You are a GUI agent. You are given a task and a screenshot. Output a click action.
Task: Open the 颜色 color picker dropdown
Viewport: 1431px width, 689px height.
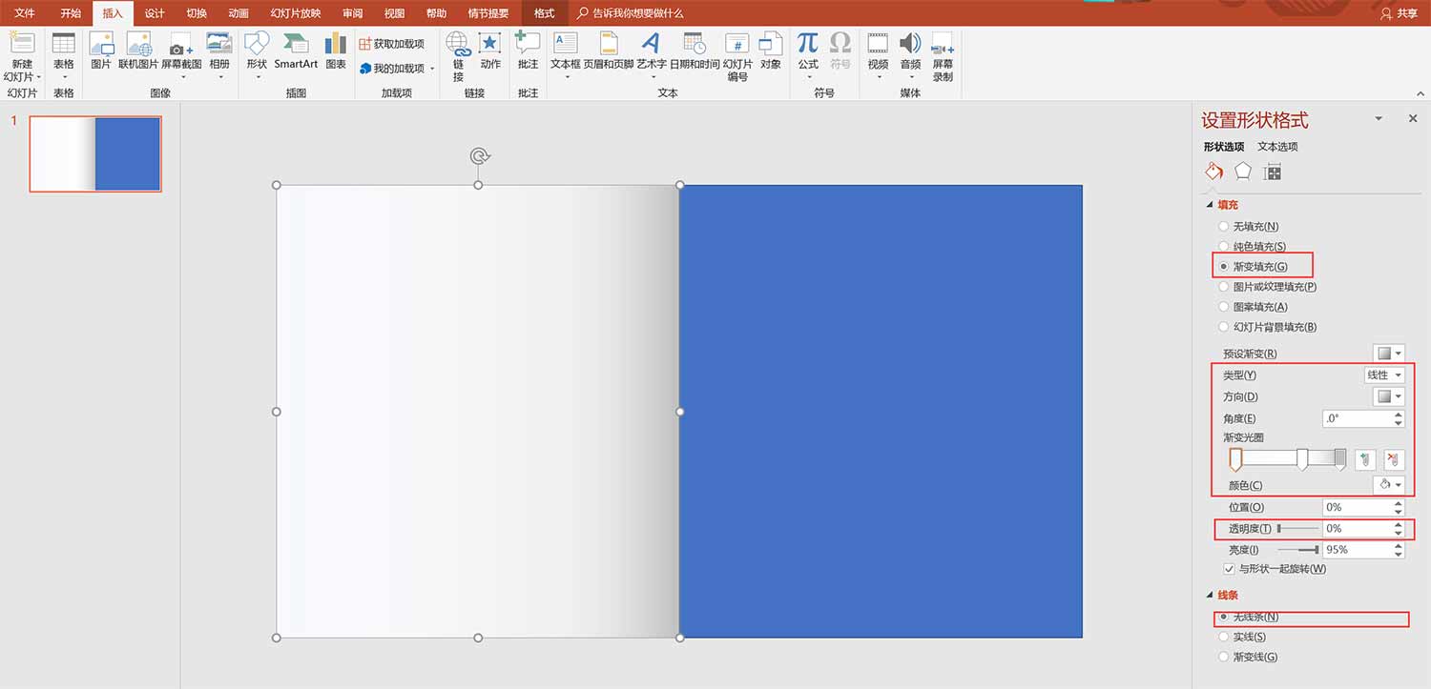click(x=1389, y=485)
